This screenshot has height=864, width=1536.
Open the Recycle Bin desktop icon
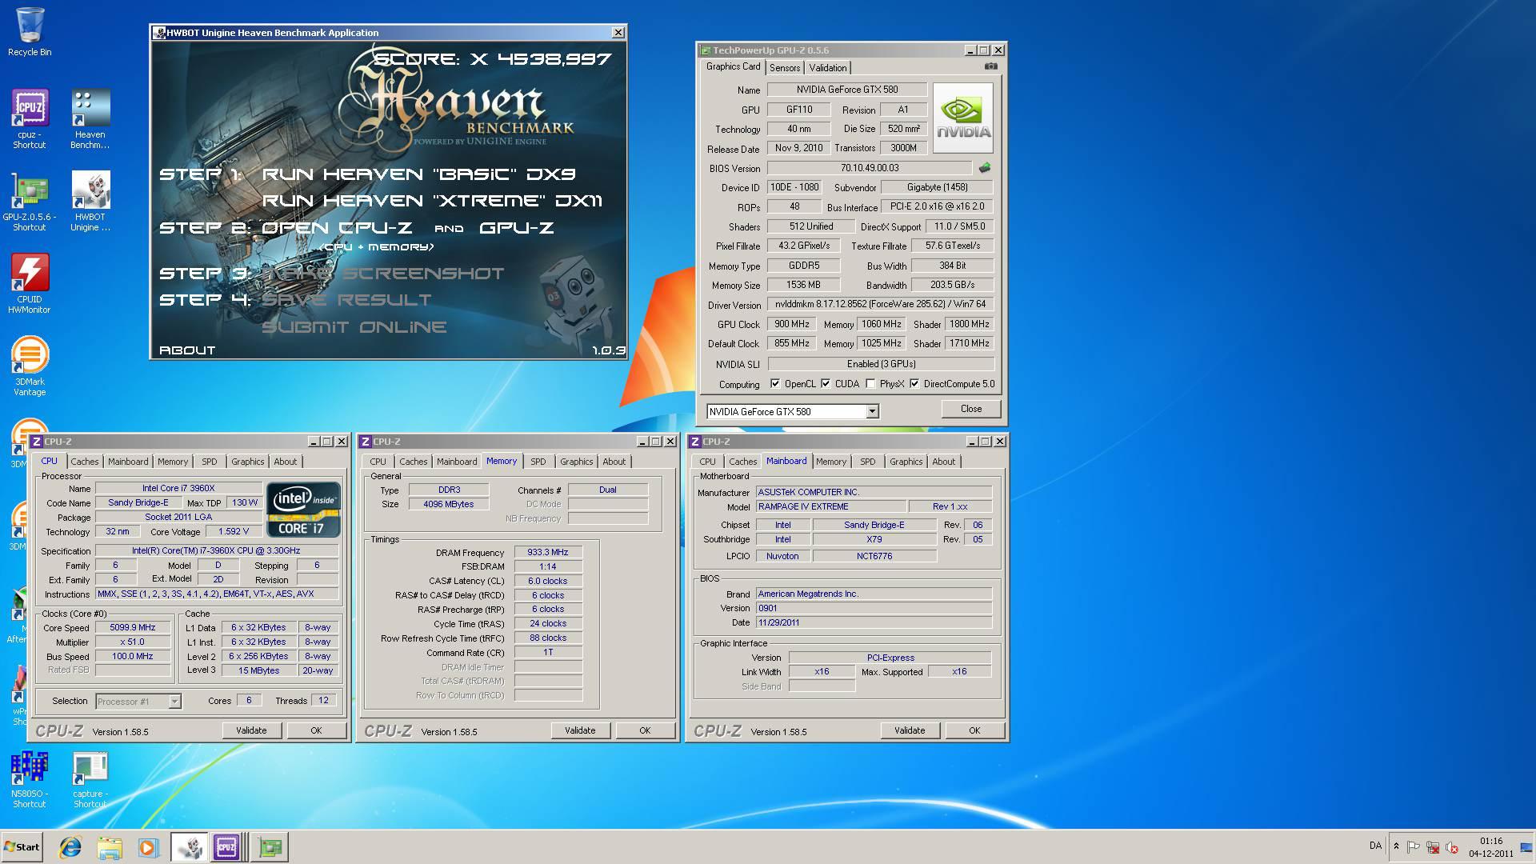coord(30,33)
